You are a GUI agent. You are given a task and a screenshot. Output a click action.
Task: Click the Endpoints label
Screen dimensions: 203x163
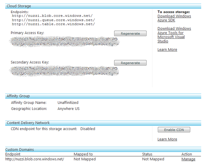click(19, 12)
